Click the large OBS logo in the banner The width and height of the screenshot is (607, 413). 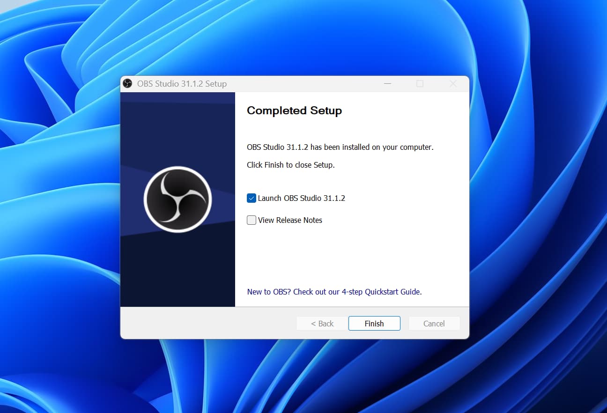pyautogui.click(x=178, y=199)
